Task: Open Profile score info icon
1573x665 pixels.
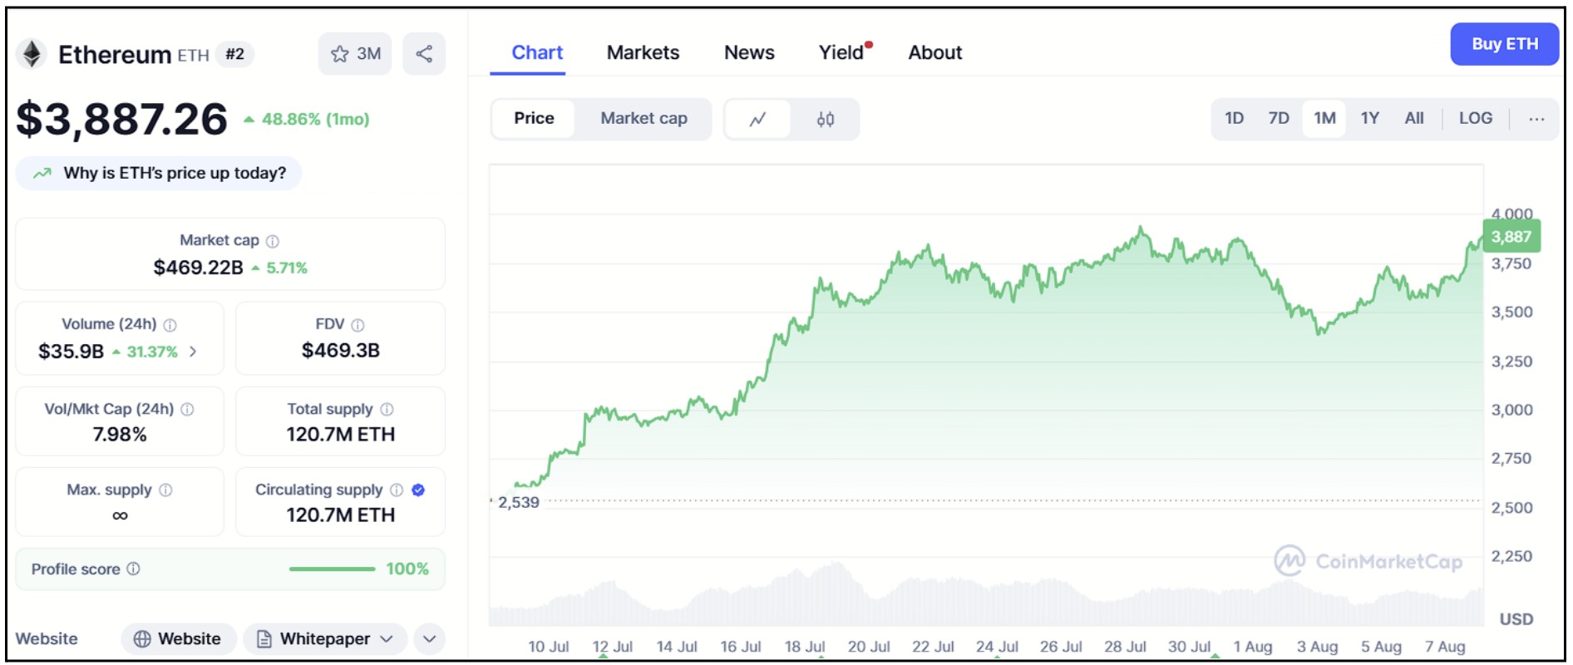Action: (x=133, y=569)
